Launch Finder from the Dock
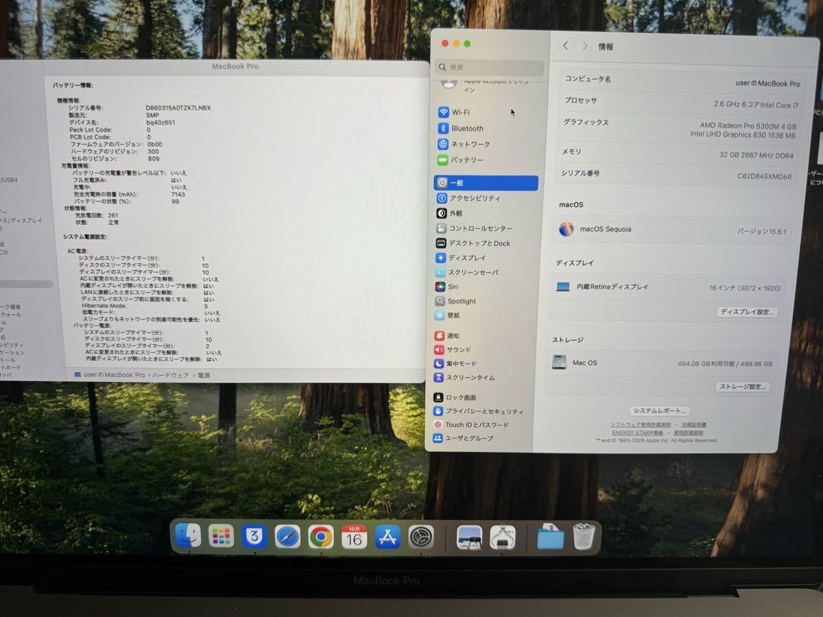The height and width of the screenshot is (617, 823). click(x=188, y=535)
